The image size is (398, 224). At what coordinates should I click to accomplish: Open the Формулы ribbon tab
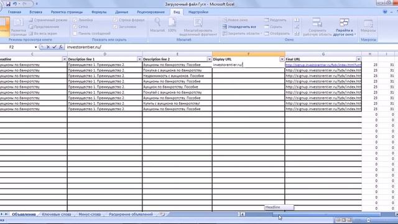coord(99,12)
